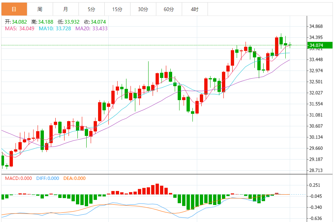Screen dimensions: 334x222
Task: Open the 60分 timeframe tab
Action: click(x=169, y=9)
